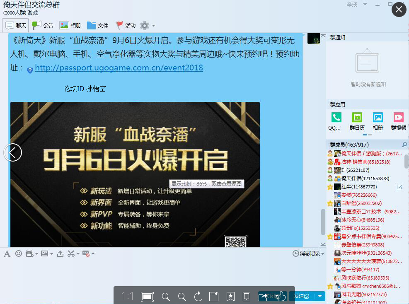The width and height of the screenshot is (409, 304).
Task: Open the emoji smiley picker
Action: 19,253
